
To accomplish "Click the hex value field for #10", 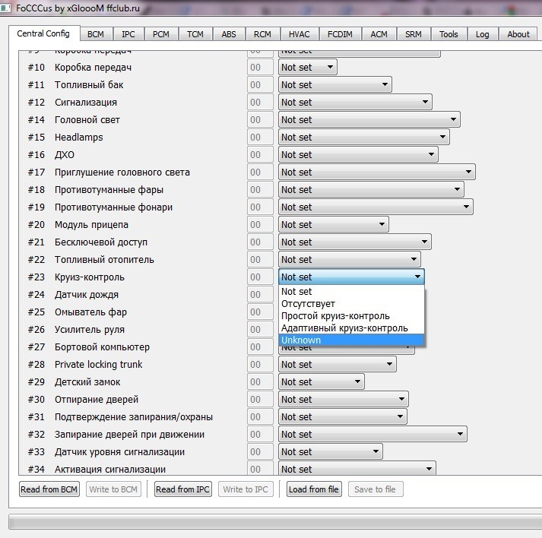I will [x=260, y=67].
